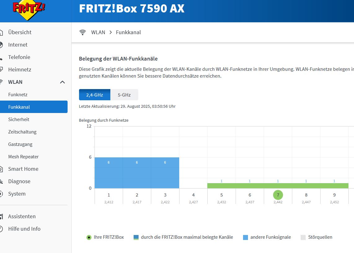The image size is (354, 253).
Task: Click the maximal belegte Kanäle legend swatch
Action: click(x=136, y=237)
